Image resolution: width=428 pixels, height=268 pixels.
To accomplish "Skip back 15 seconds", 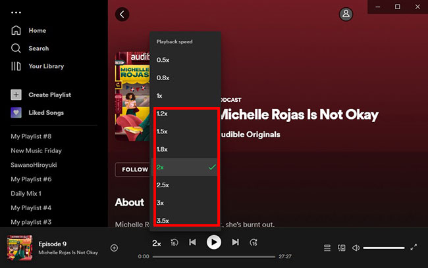I will [174, 242].
